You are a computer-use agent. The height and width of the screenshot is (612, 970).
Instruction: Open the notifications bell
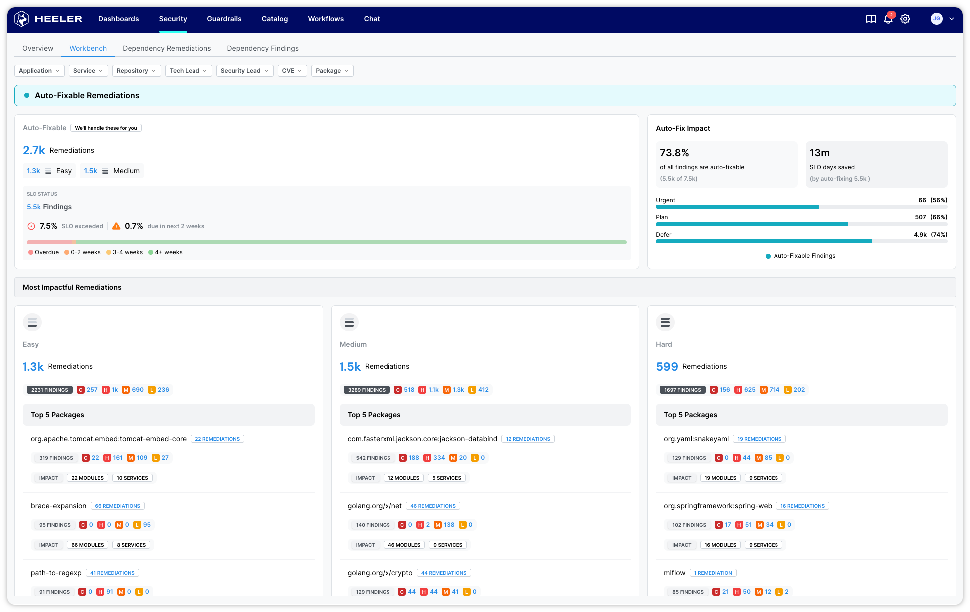point(888,19)
